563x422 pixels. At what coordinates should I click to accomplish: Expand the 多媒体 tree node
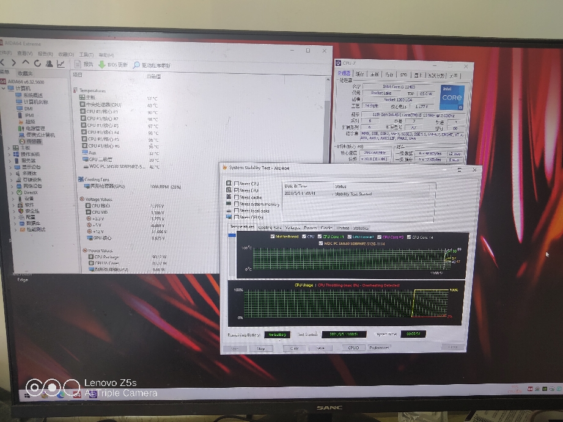pos(11,173)
